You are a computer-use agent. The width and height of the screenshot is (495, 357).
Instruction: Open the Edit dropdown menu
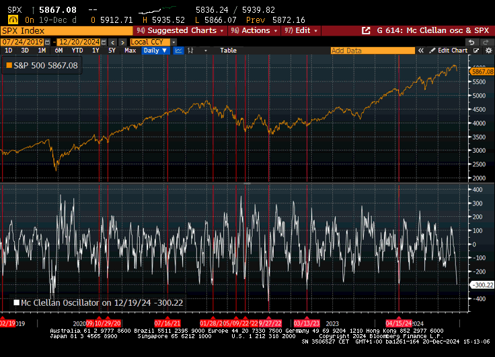click(301, 31)
